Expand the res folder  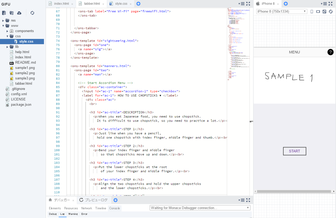point(3,21)
